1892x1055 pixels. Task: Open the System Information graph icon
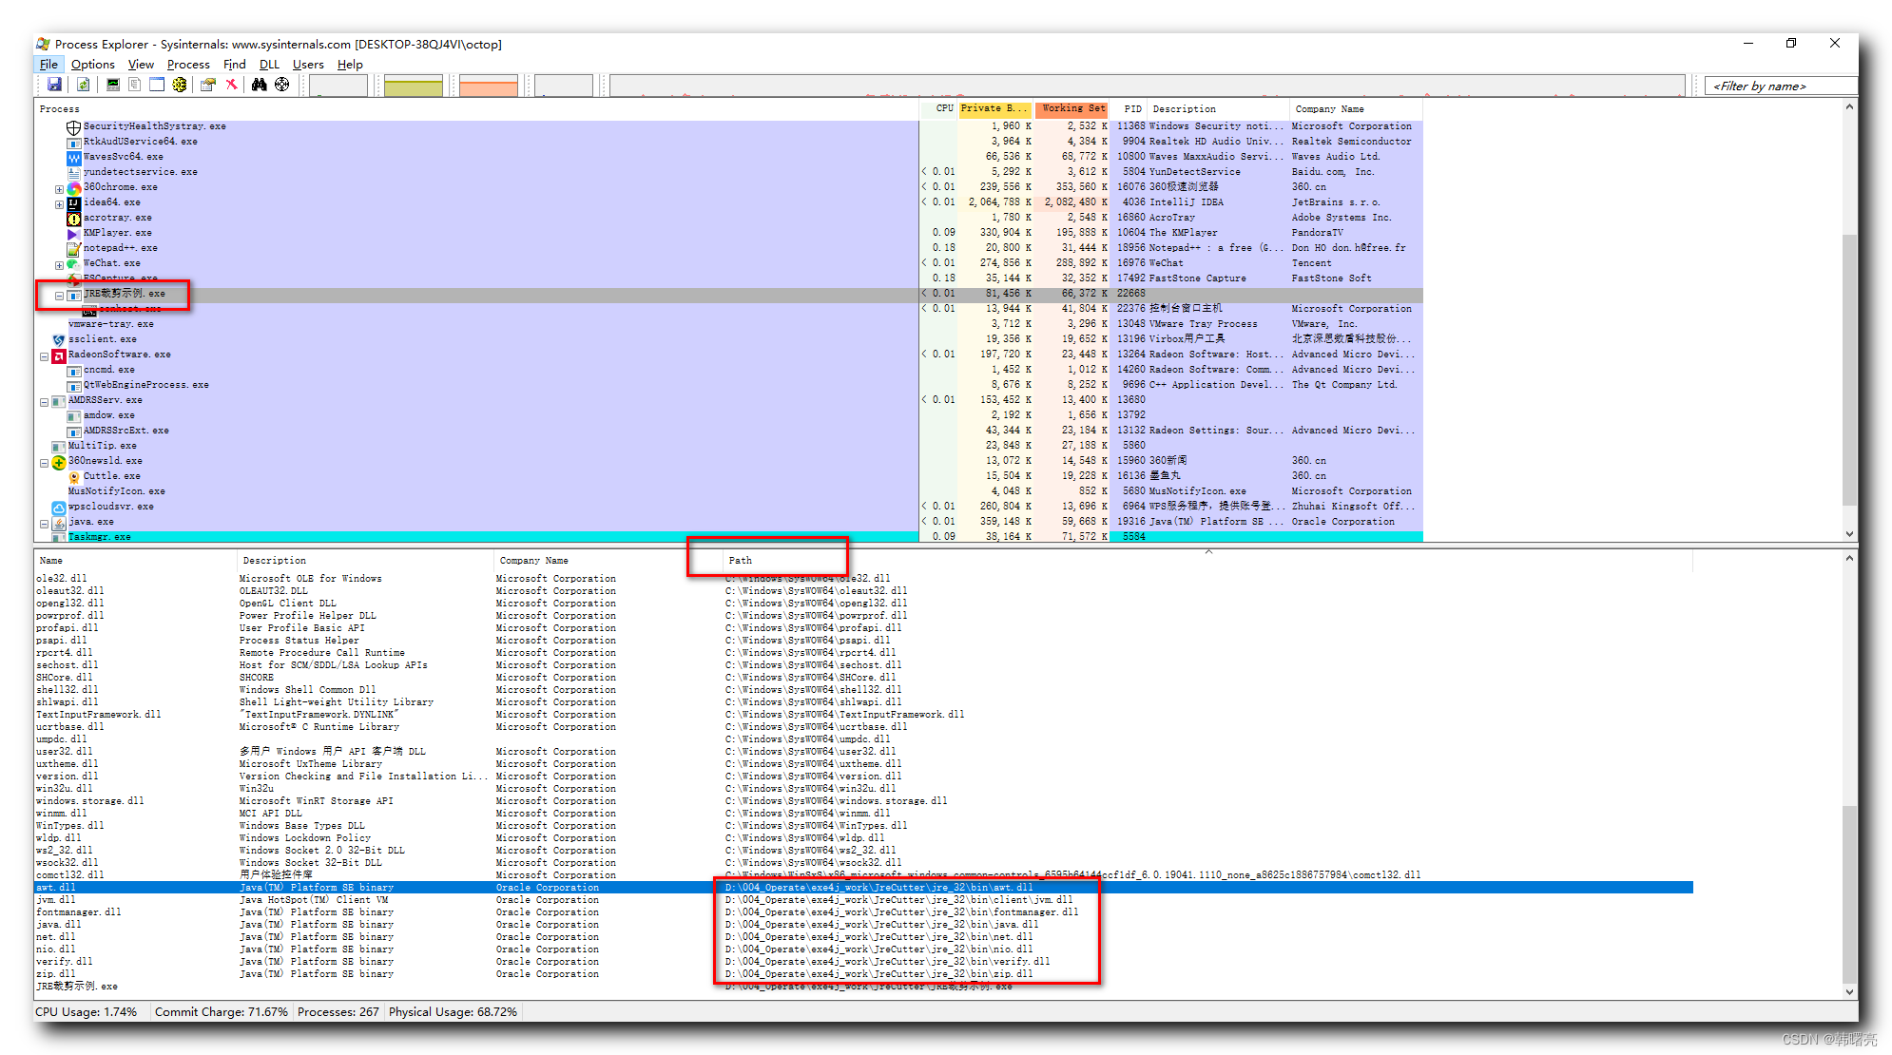113,85
